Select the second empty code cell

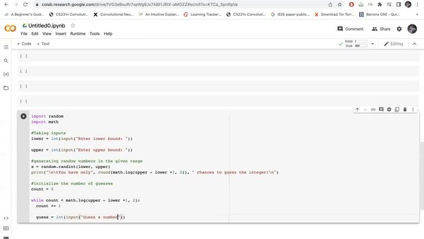[x=219, y=71]
